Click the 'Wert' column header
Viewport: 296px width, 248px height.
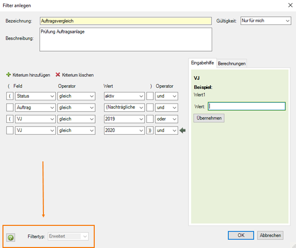[x=108, y=86]
